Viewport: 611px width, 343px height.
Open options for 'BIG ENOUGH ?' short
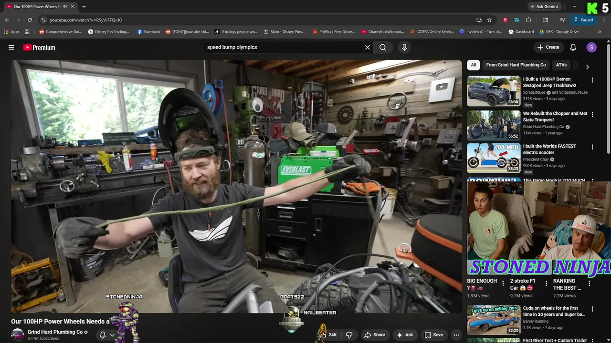503,283
